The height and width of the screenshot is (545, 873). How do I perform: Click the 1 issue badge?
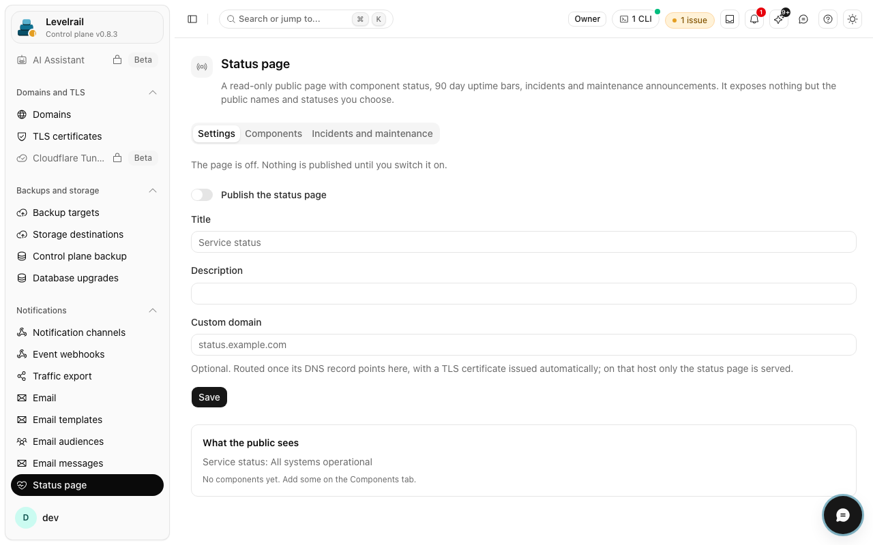pyautogui.click(x=690, y=20)
